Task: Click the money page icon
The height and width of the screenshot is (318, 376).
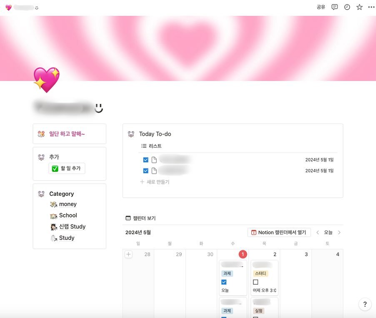Action: point(54,204)
